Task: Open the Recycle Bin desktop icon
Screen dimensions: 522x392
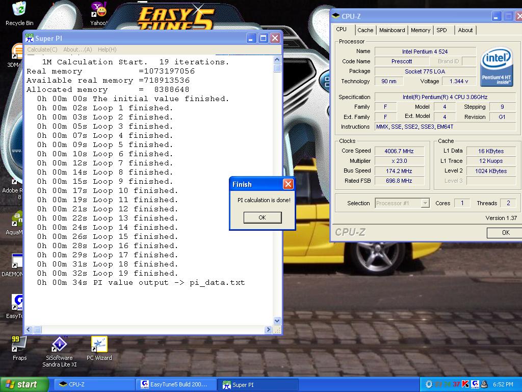Action: (x=19, y=13)
